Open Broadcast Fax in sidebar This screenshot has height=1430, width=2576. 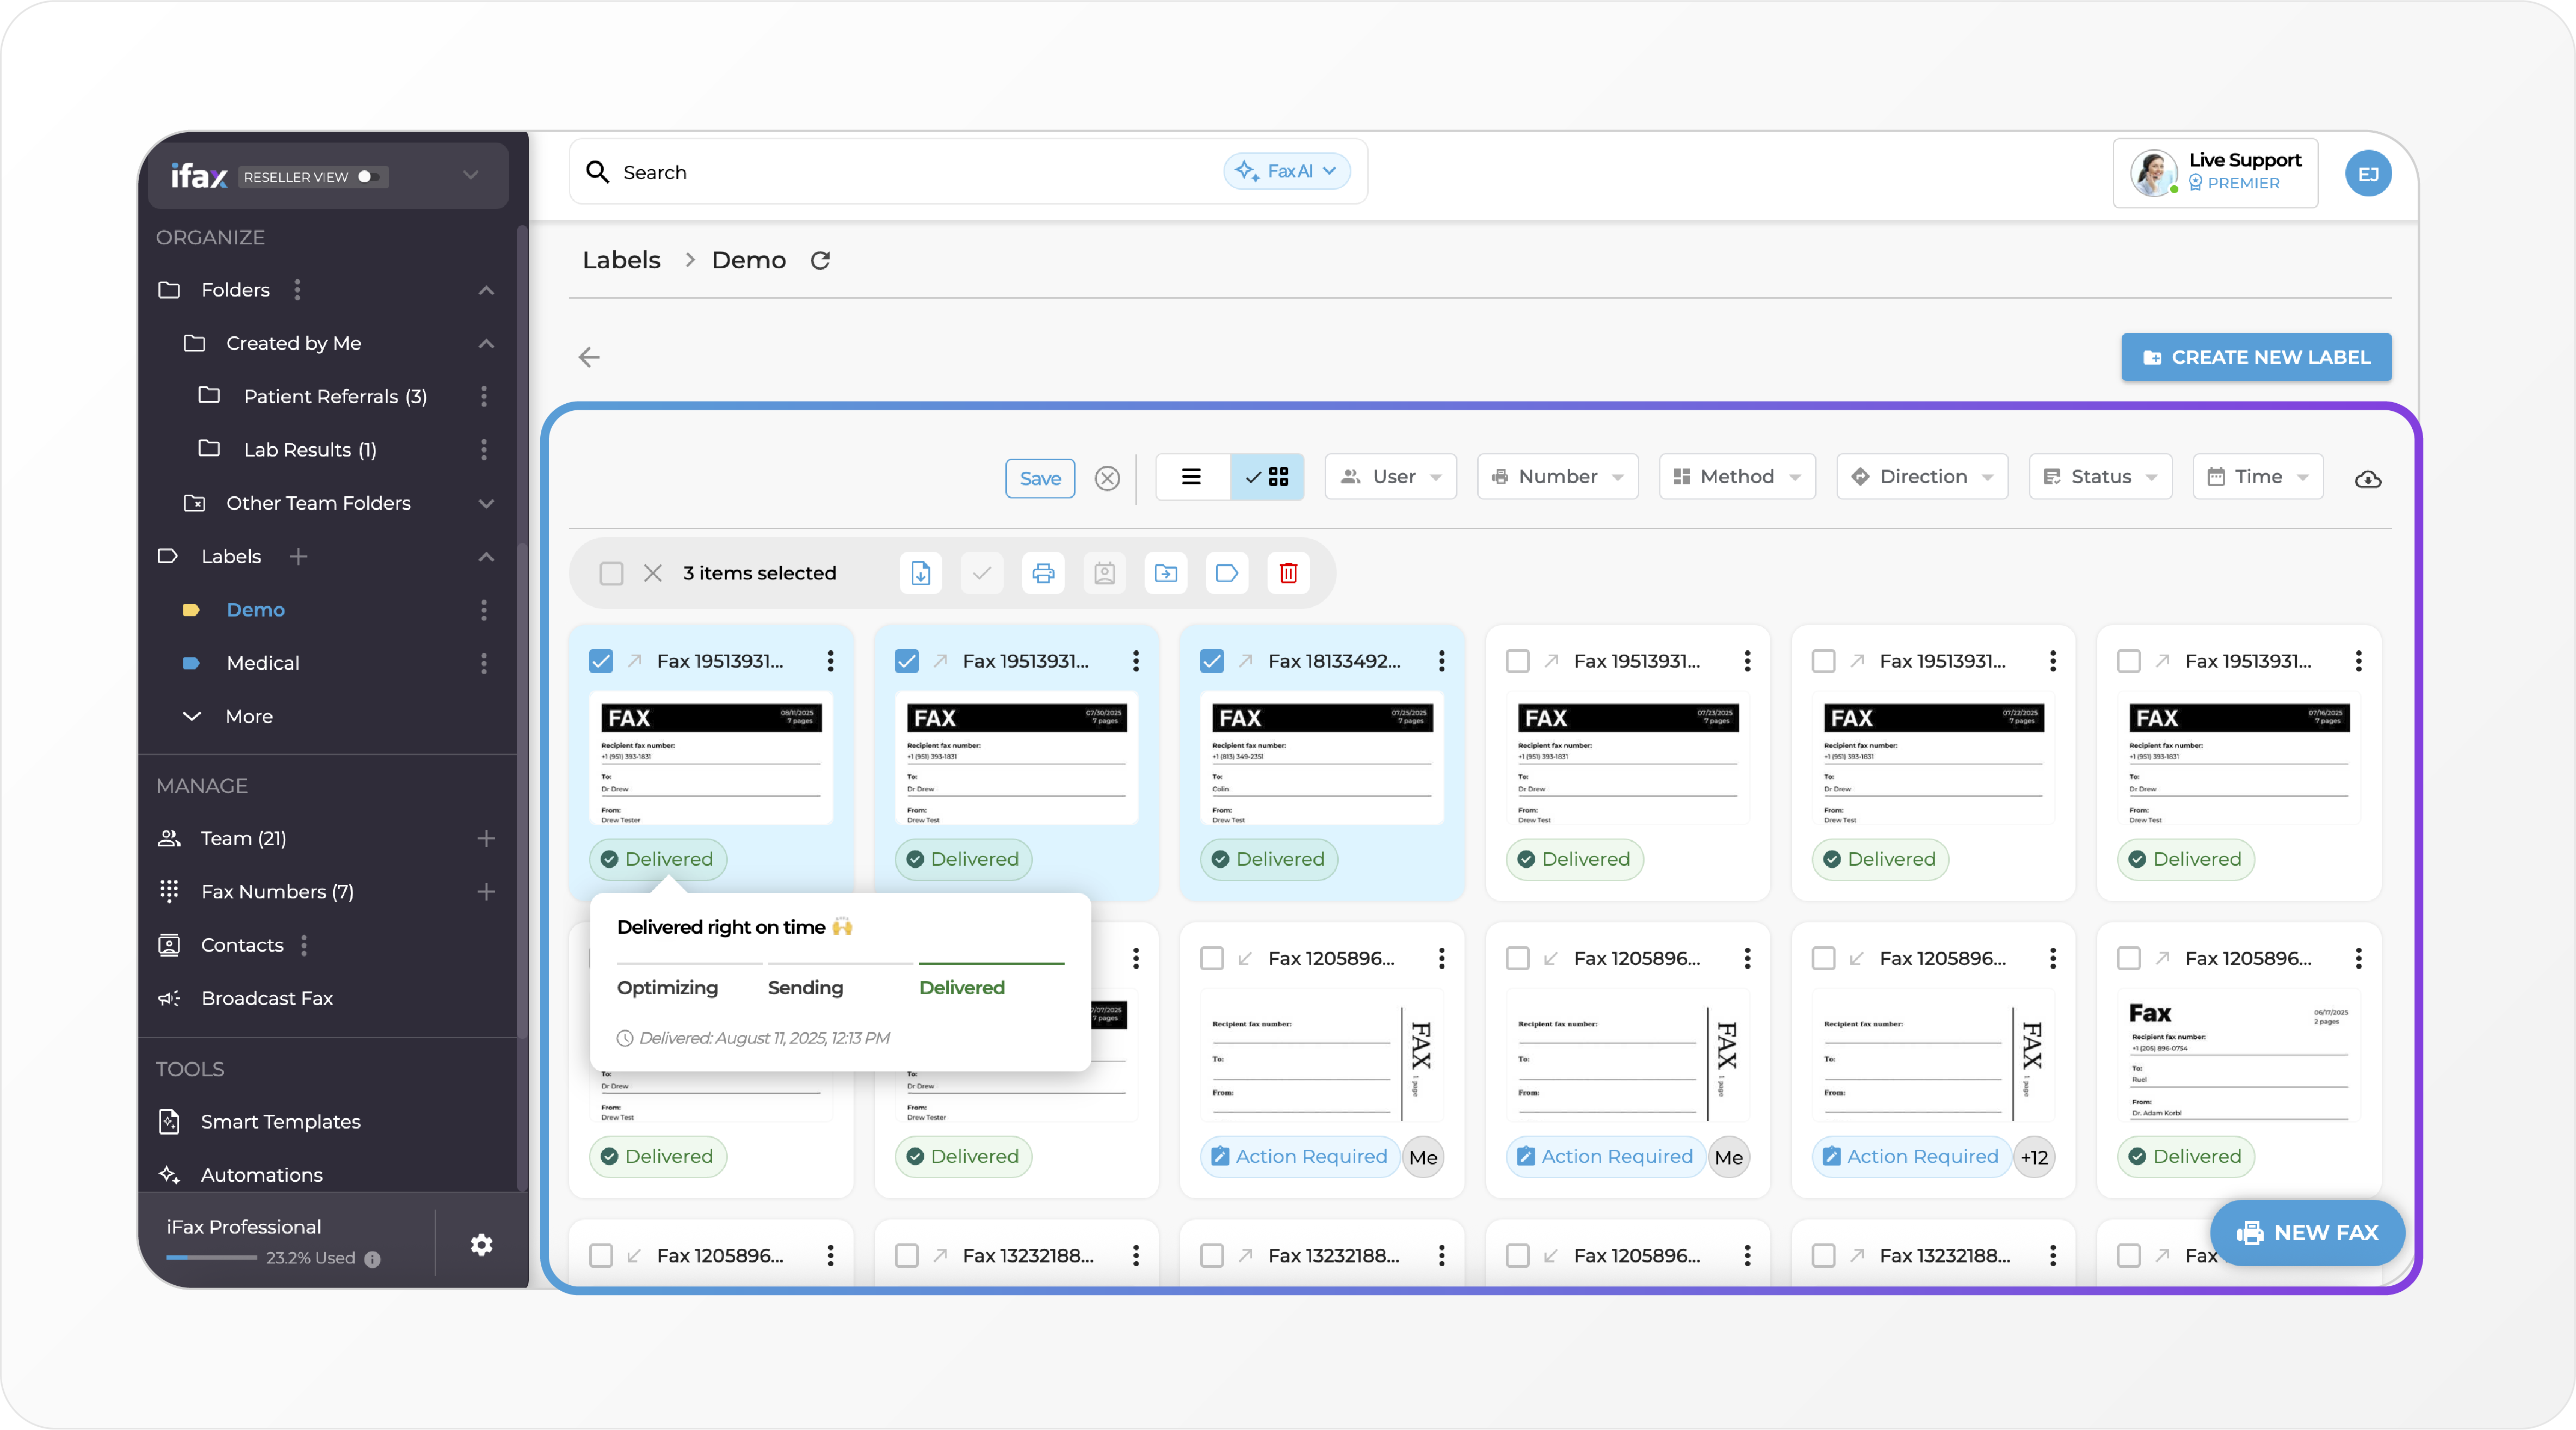(x=266, y=998)
